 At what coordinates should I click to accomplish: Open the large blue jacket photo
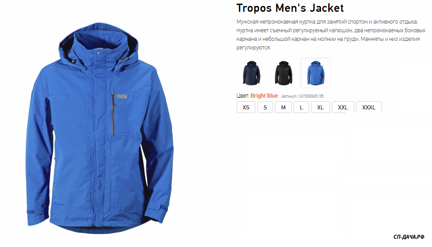99,128
